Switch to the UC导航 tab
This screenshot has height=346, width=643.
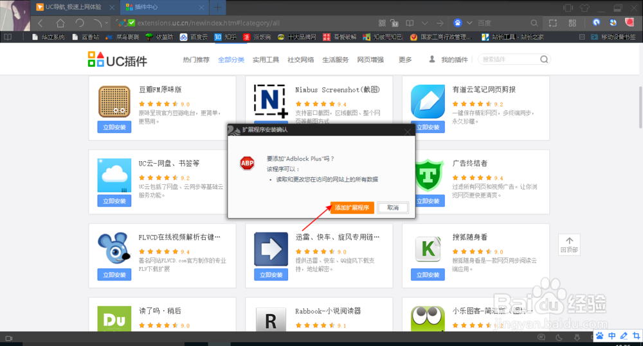75,7
